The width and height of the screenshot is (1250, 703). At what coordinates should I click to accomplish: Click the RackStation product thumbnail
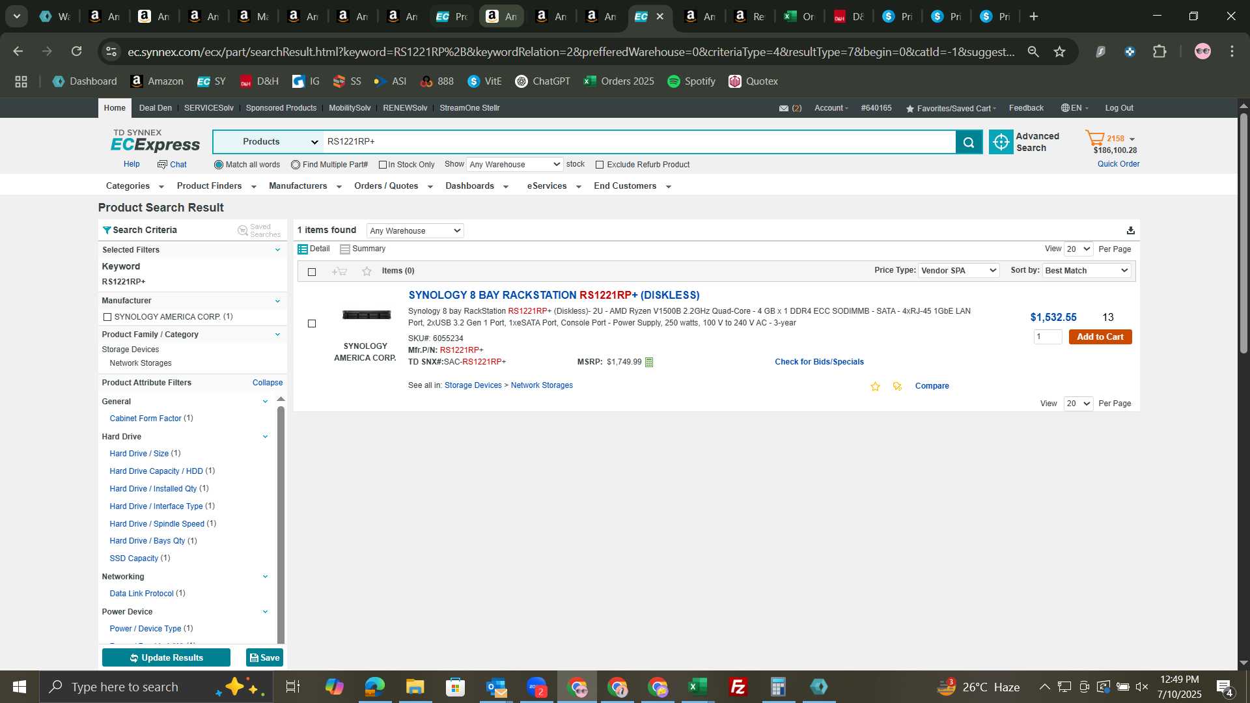[x=367, y=315]
